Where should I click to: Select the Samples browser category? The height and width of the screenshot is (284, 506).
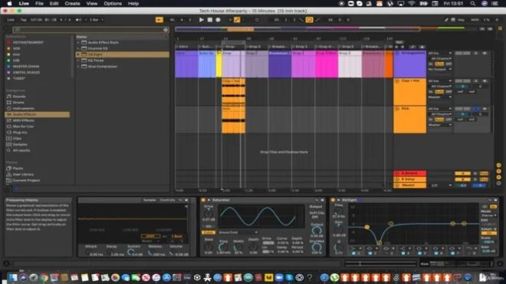[20, 145]
